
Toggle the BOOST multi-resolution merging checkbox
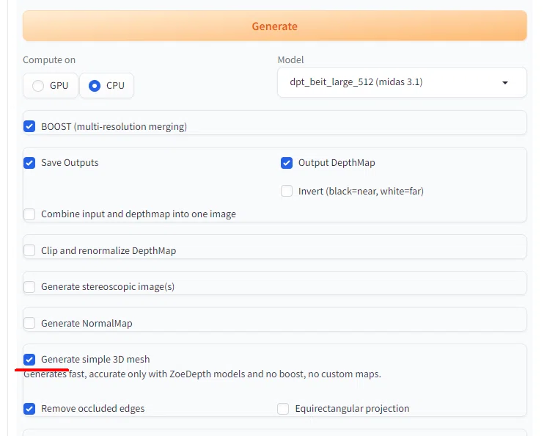pyautogui.click(x=29, y=126)
